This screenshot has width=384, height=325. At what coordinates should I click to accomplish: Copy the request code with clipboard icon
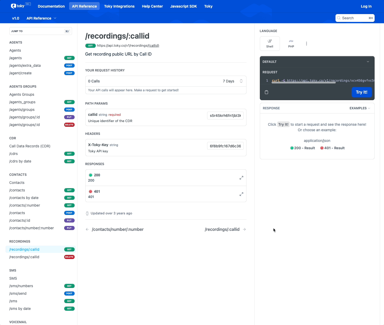point(266,92)
